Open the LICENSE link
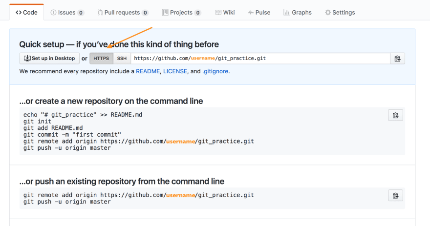The width and height of the screenshot is (430, 226). 175,71
